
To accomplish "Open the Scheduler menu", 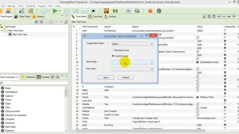I will coord(31,6).
